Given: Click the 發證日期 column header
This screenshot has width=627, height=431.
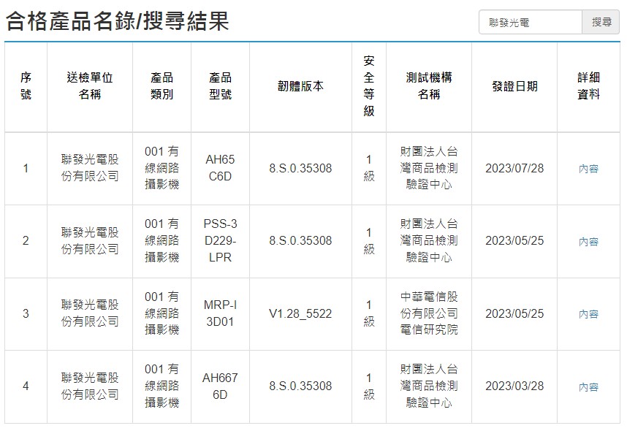Looking at the screenshot, I should [514, 86].
